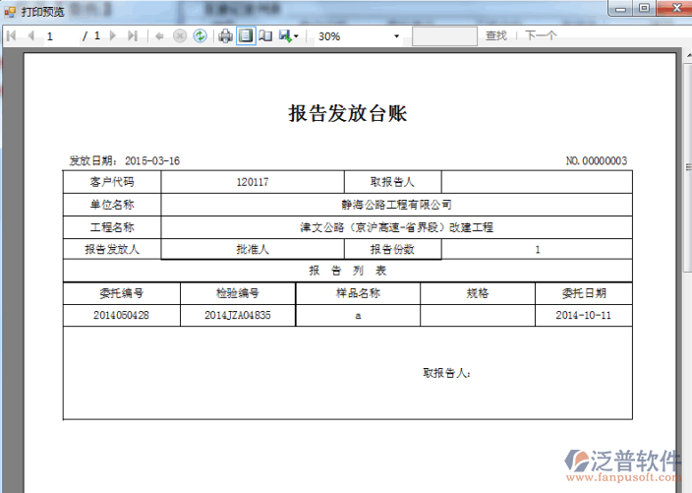
Task: Refresh the report preview
Action: coord(200,35)
